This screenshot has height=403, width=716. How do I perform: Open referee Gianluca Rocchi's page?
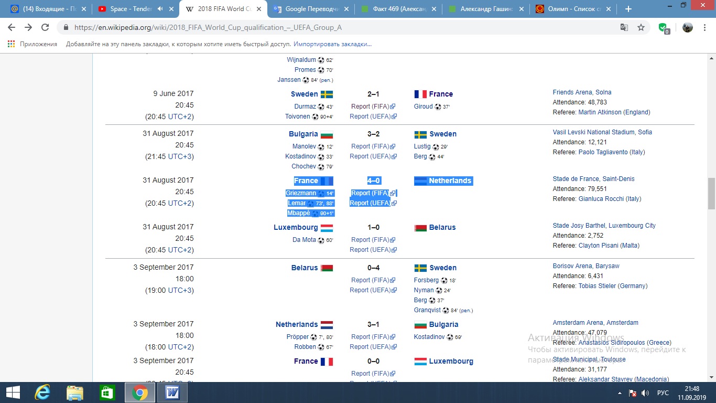[598, 199]
